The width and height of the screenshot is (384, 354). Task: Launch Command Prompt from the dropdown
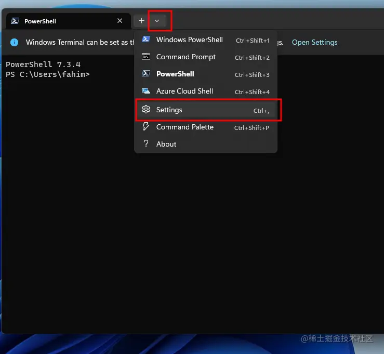pos(206,57)
